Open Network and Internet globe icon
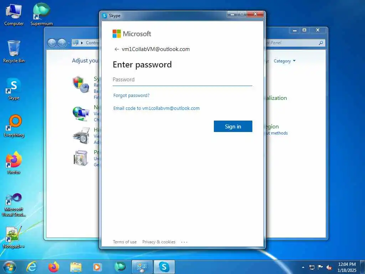This screenshot has height=274, width=365. tap(81, 114)
